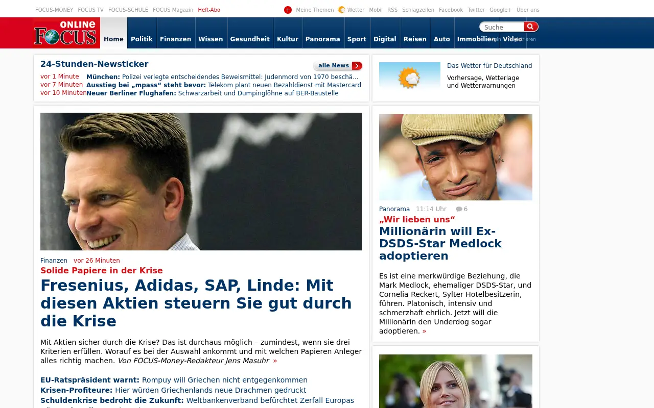The image size is (654, 408).
Task: Open the Facebook link
Action: (451, 10)
